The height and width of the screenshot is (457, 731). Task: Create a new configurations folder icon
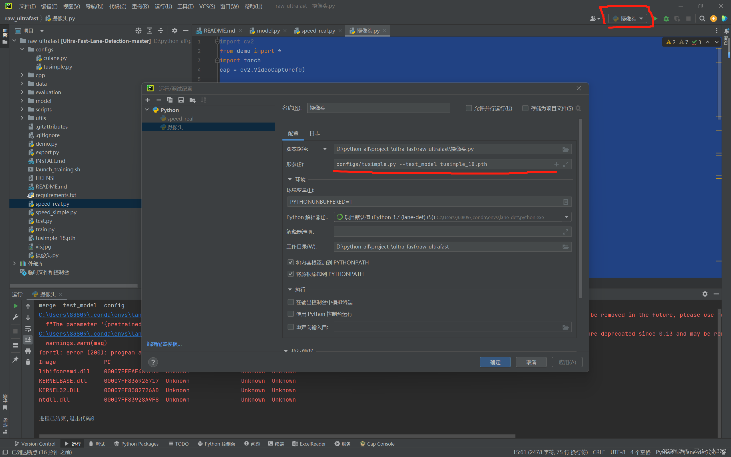pyautogui.click(x=192, y=100)
